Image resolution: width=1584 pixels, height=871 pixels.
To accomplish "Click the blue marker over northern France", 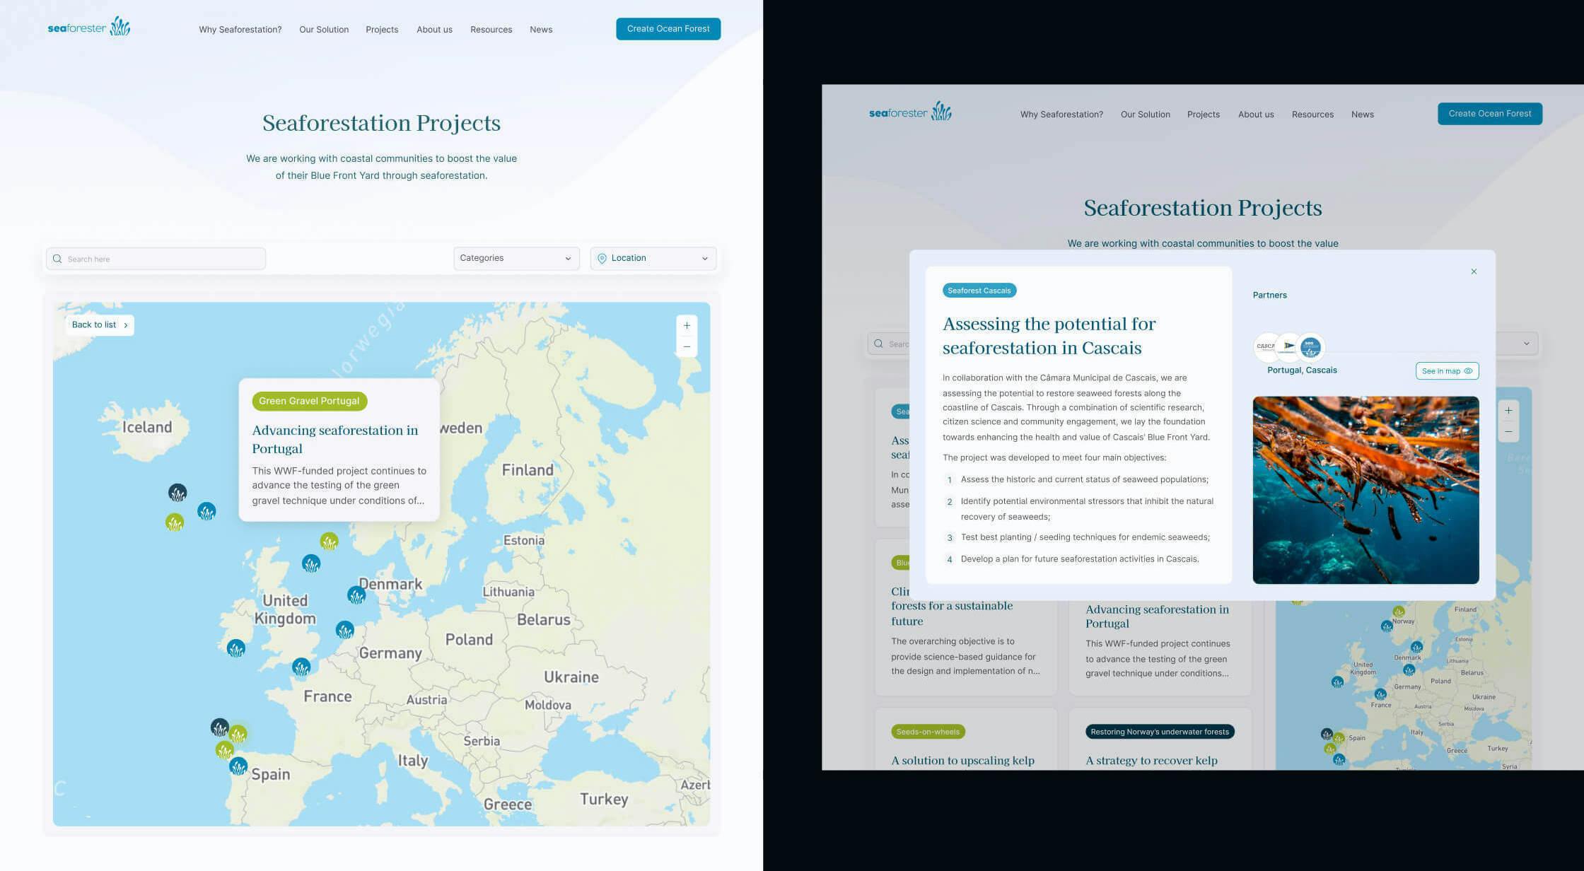I will pos(301,667).
